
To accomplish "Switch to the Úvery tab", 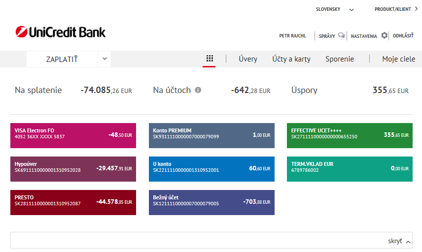I will (248, 59).
